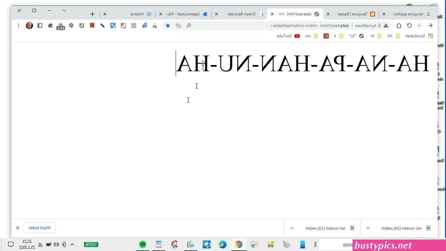Click the share page icon in address bar
Image resolution: width=446 pixels, height=251 pixels.
coord(178,25)
